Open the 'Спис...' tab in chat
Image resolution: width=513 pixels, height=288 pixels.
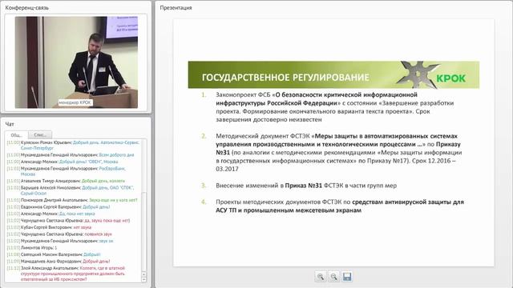point(40,135)
